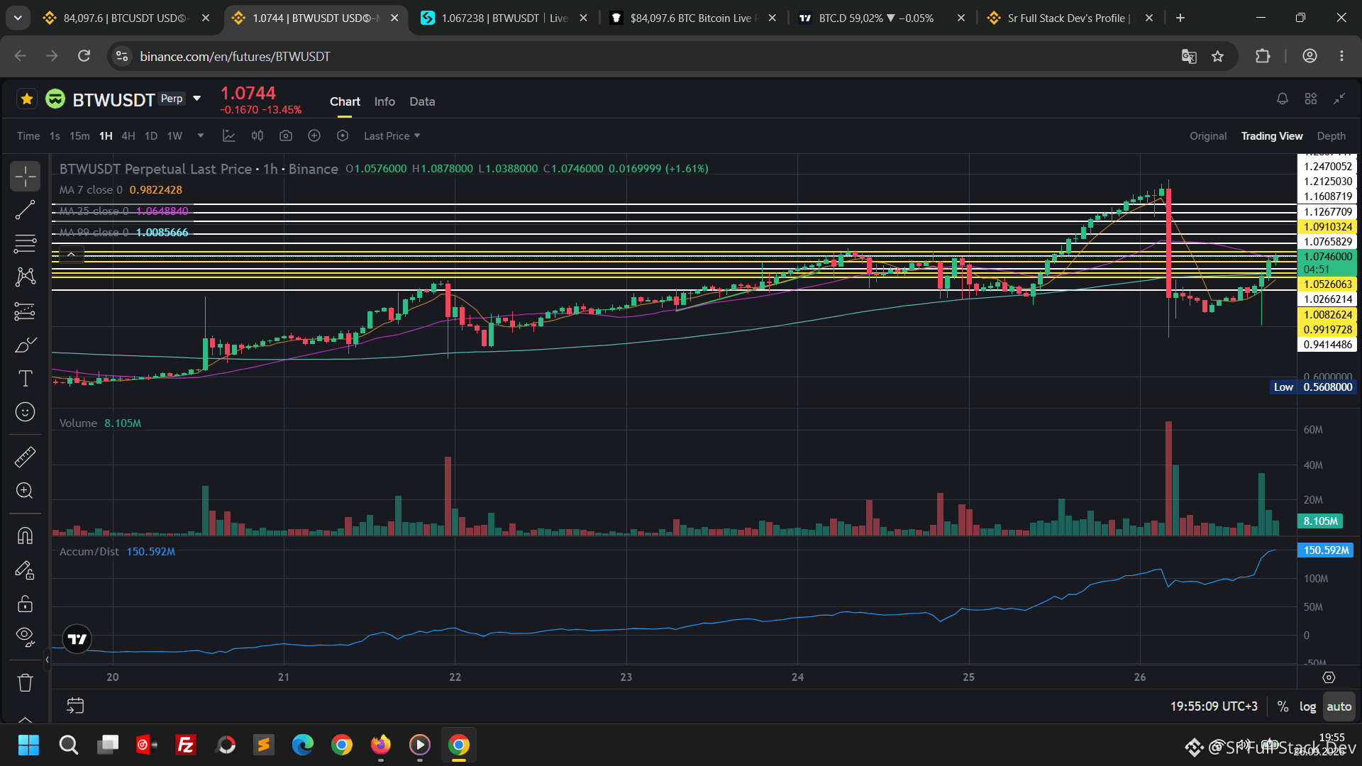The width and height of the screenshot is (1362, 766).
Task: Take a chart snapshot with camera icon
Action: click(x=286, y=135)
